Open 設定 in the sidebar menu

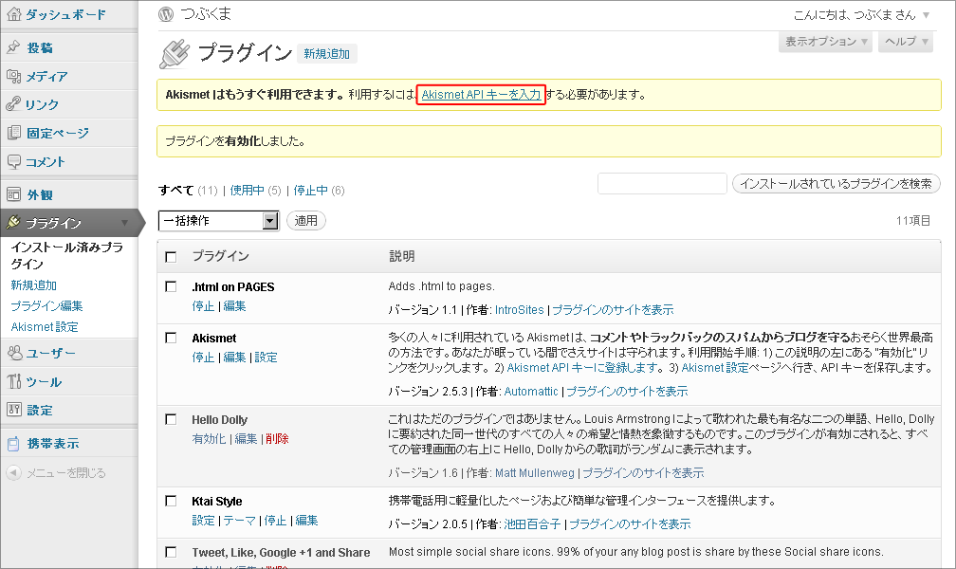40,411
